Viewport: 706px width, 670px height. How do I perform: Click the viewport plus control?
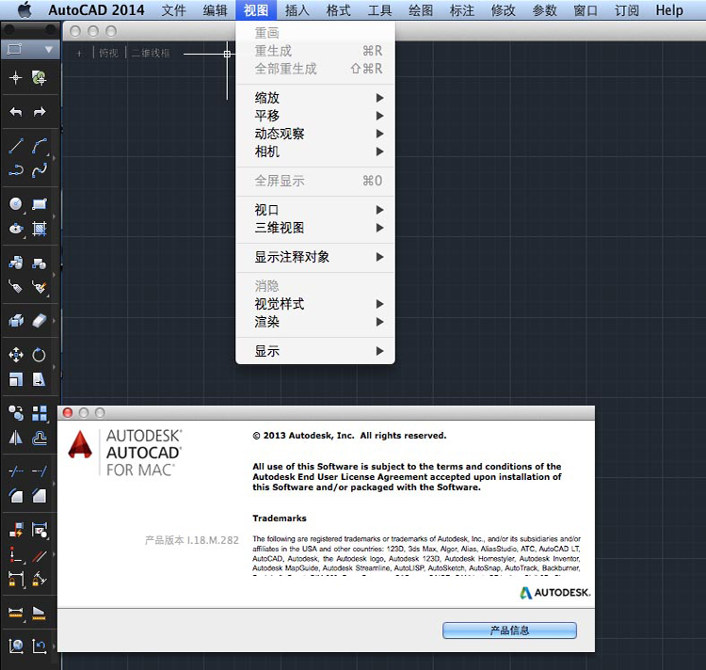(79, 54)
